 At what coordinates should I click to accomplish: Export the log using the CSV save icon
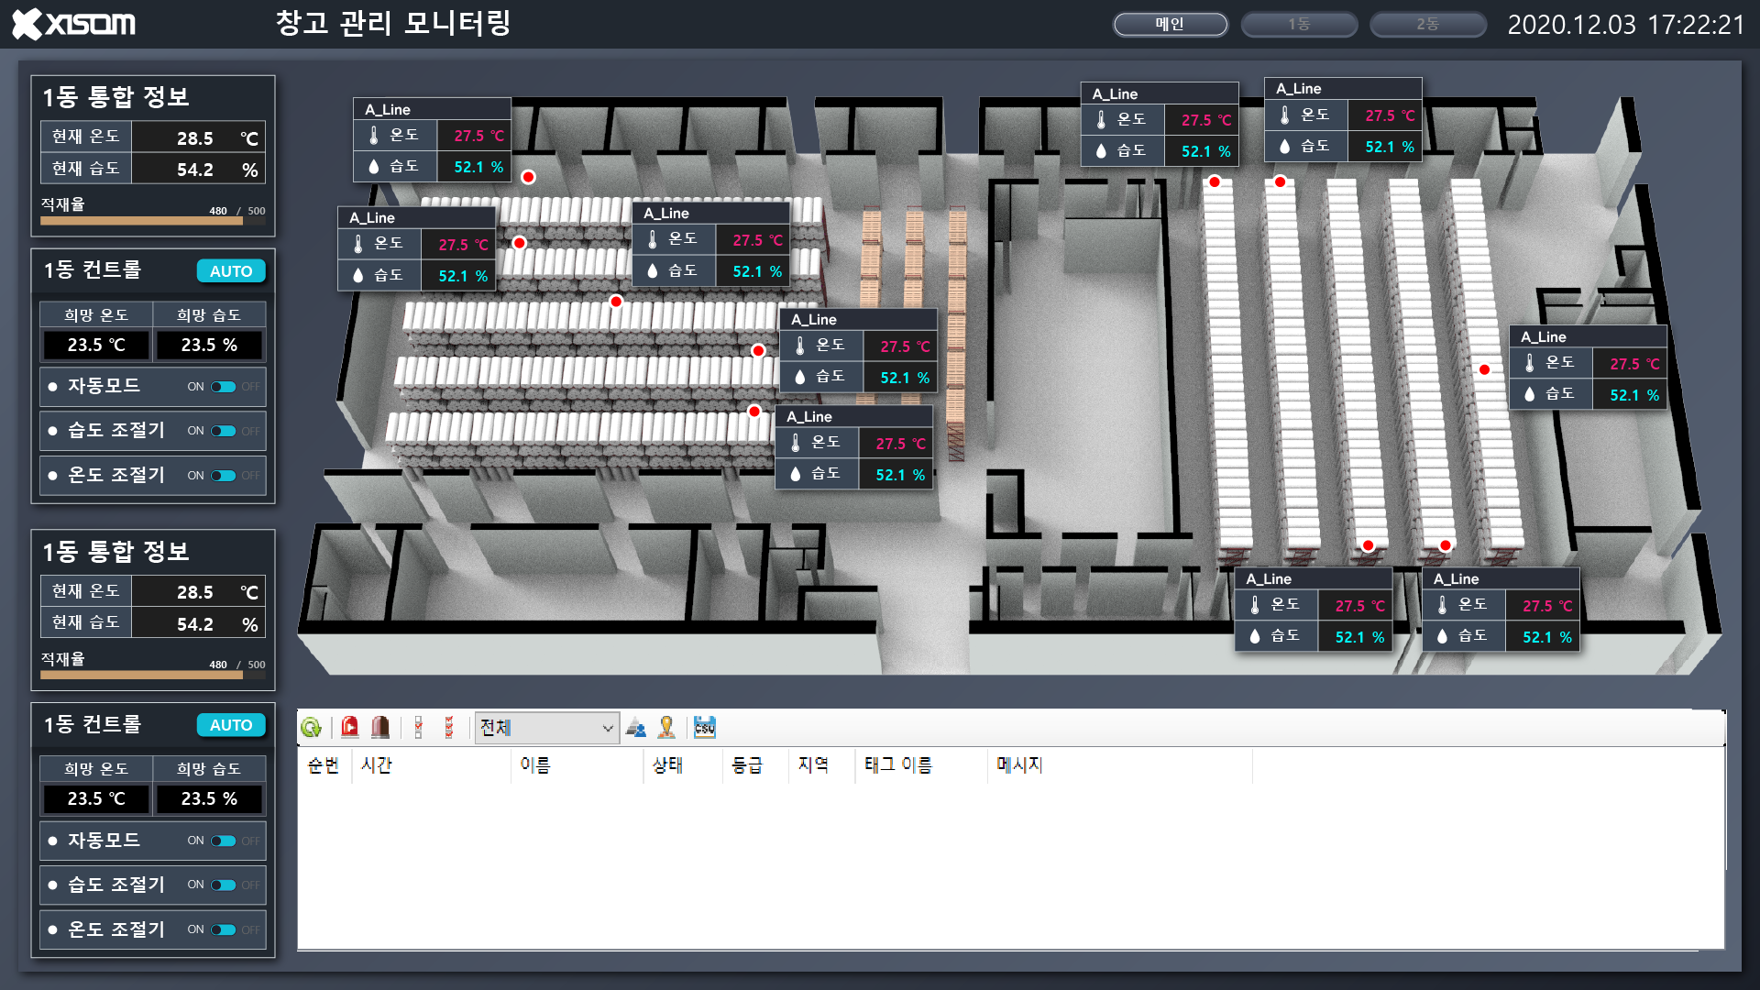pos(704,727)
